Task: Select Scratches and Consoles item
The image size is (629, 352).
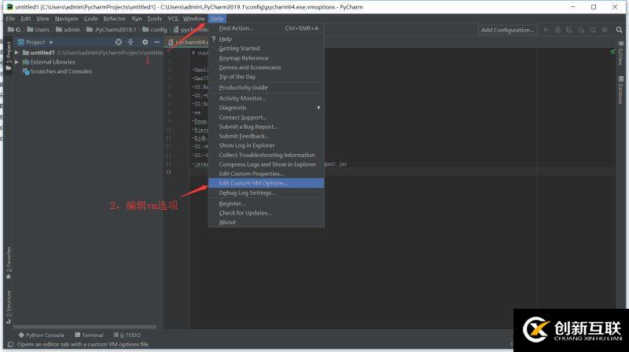Action: tap(57, 71)
